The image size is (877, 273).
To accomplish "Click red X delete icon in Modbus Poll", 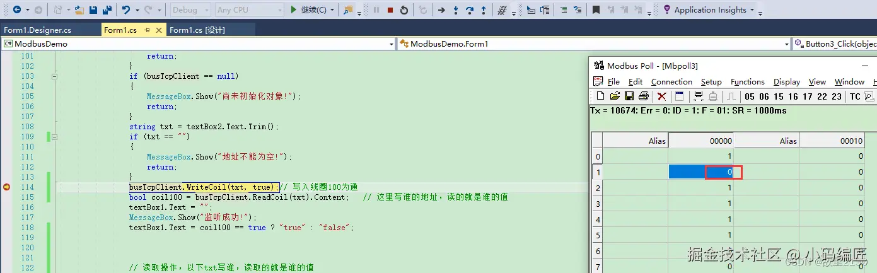I will (661, 96).
